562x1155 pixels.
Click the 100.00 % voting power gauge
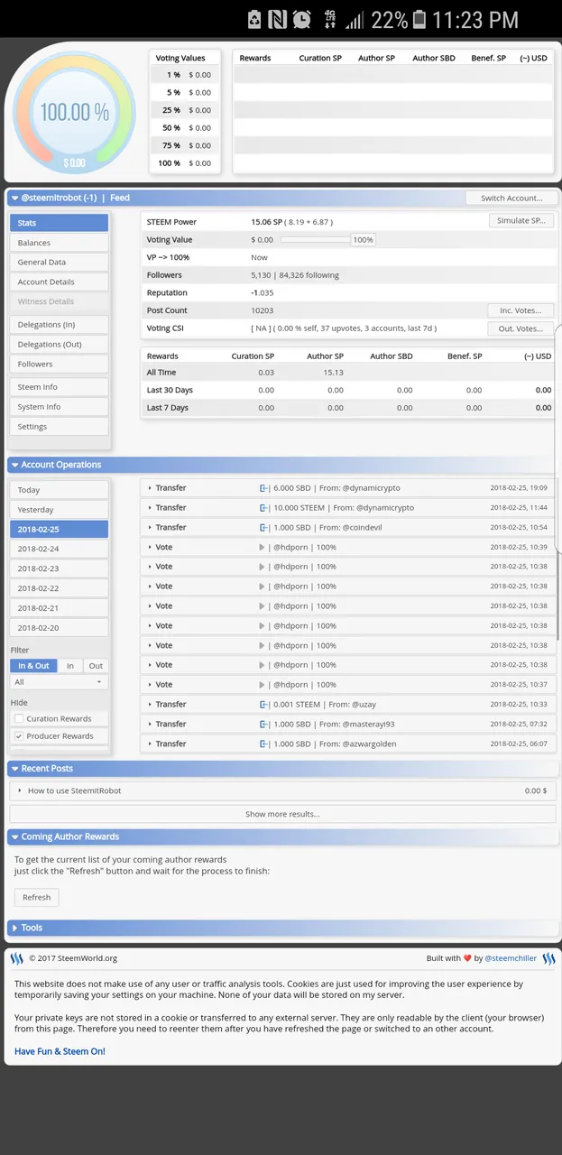pos(74,113)
